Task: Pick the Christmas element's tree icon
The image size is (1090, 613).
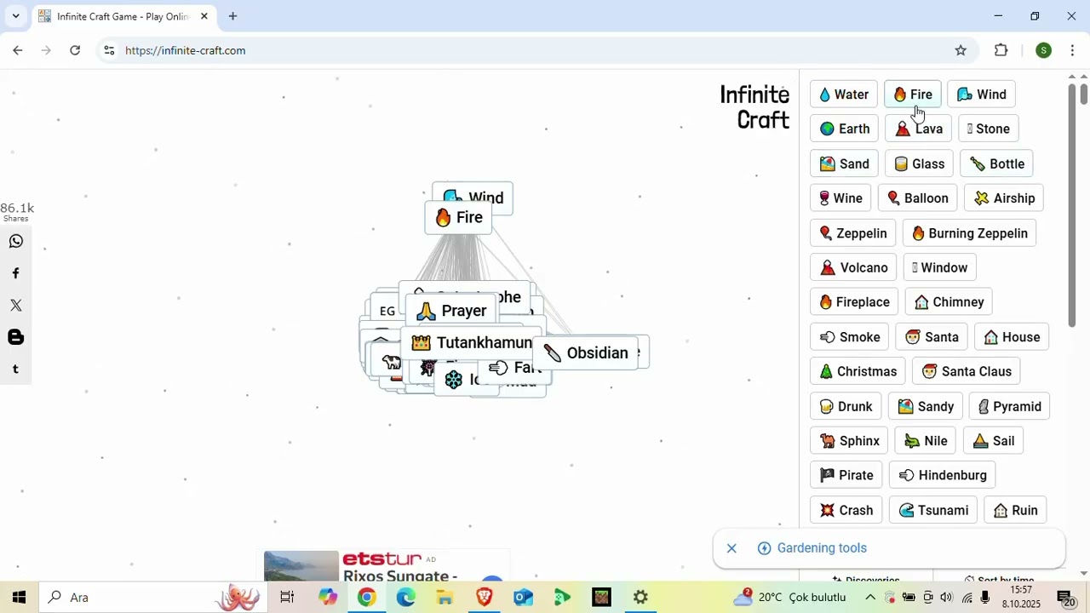Action: 826,372
